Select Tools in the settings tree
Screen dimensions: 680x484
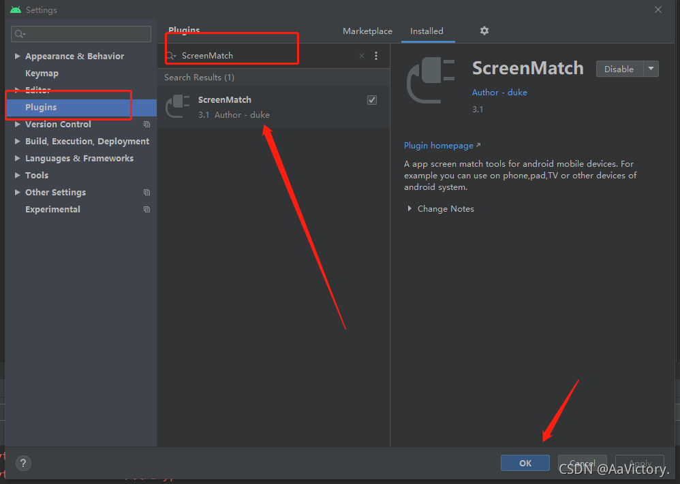[37, 176]
